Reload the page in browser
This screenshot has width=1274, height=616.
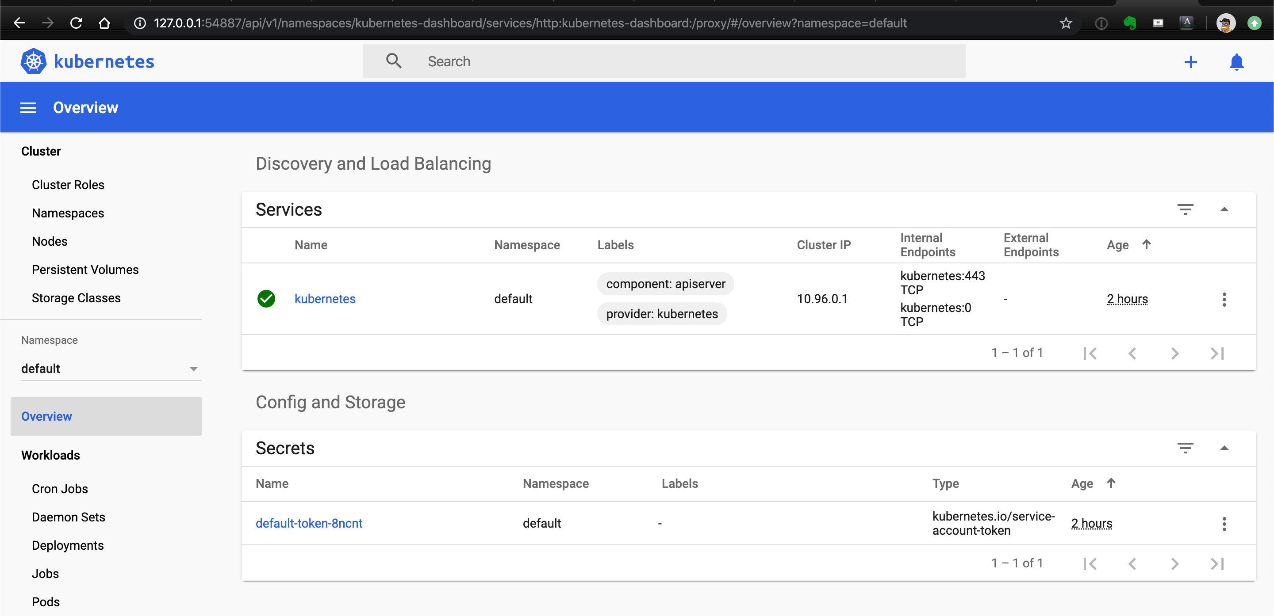[76, 23]
